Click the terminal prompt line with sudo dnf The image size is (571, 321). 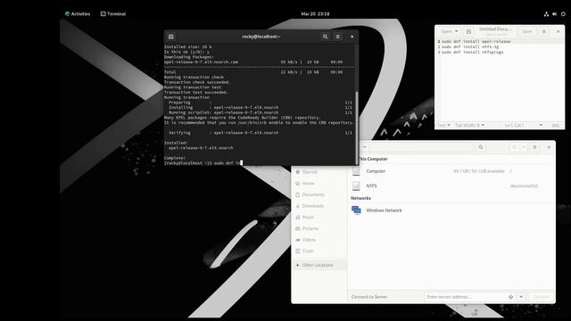point(203,163)
